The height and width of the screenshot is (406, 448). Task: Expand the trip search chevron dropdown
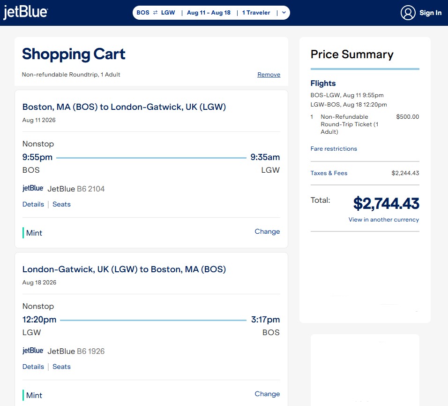284,13
